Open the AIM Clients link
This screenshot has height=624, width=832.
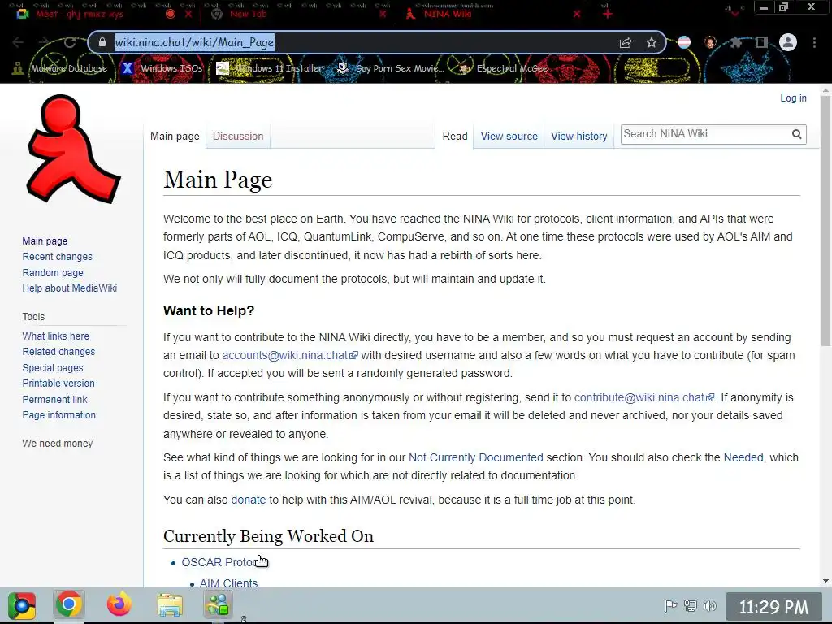(x=228, y=583)
